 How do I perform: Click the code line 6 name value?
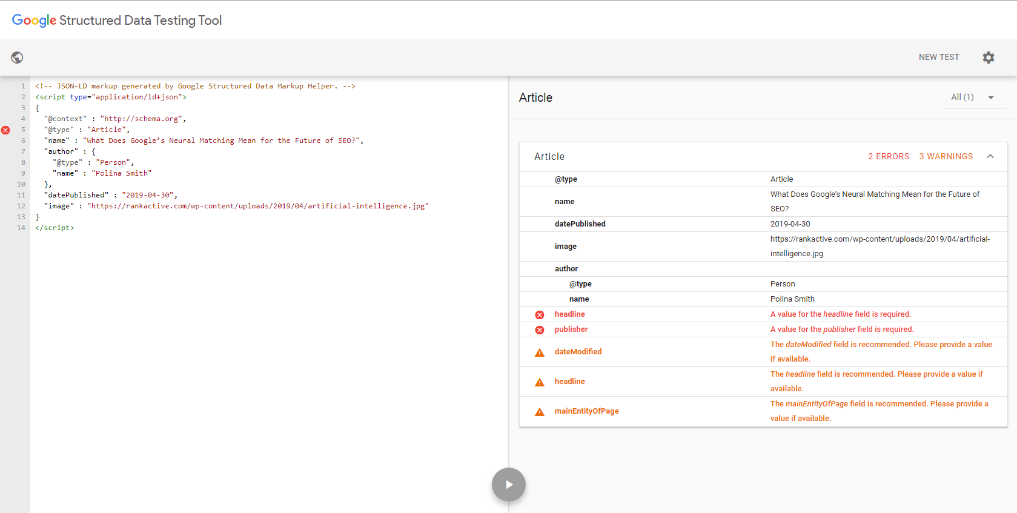pos(222,141)
